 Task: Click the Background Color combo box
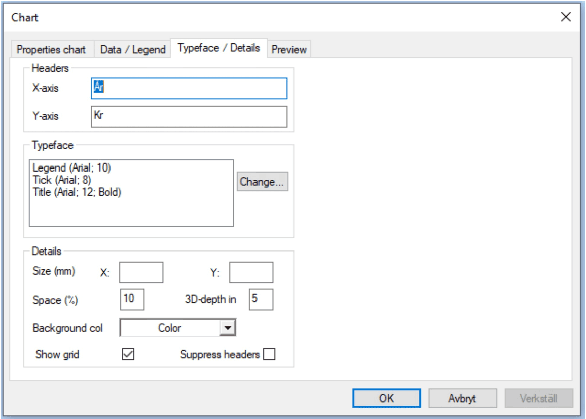tap(177, 328)
